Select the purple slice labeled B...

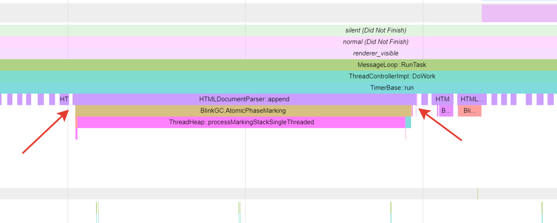446,110
